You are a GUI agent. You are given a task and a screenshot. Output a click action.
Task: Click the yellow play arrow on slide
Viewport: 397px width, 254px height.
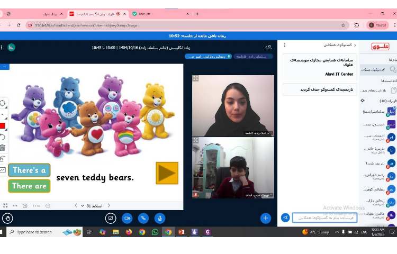pyautogui.click(x=167, y=173)
